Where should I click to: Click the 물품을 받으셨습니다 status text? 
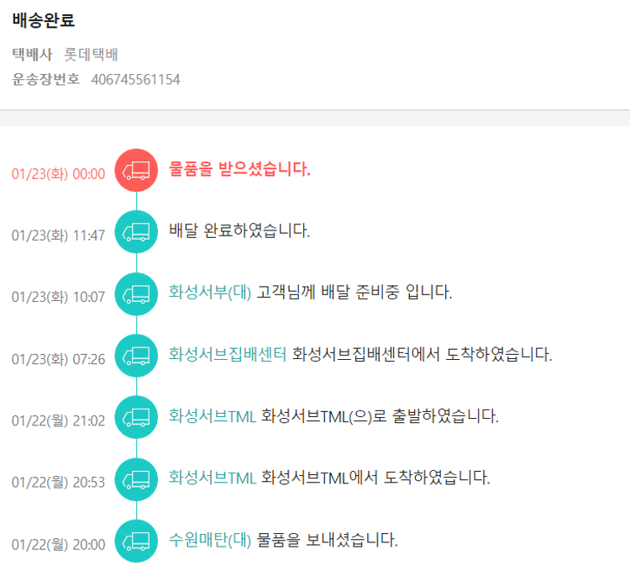[x=239, y=170]
